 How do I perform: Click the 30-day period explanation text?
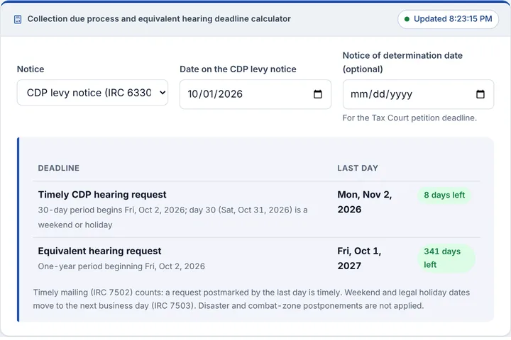pyautogui.click(x=172, y=217)
